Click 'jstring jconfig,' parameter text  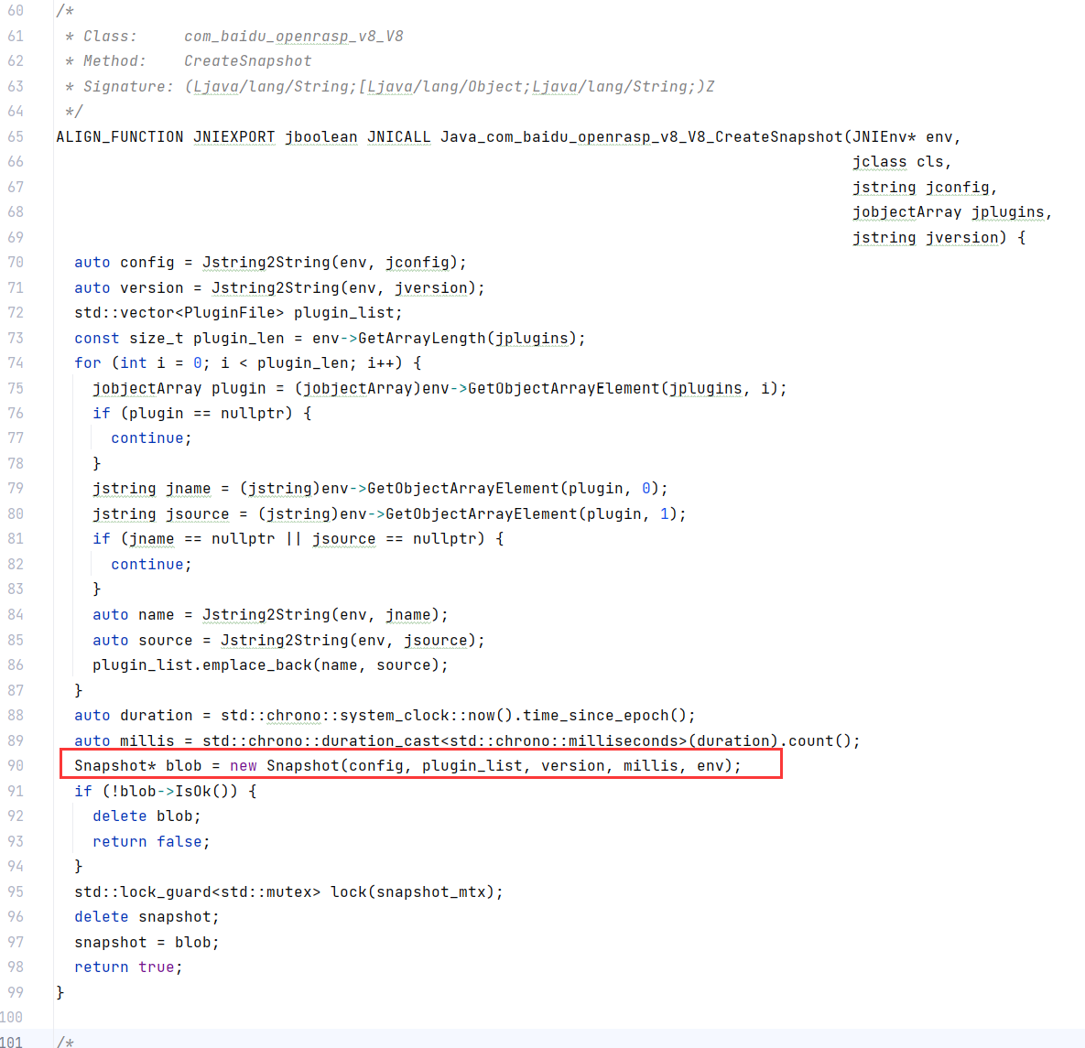point(925,188)
